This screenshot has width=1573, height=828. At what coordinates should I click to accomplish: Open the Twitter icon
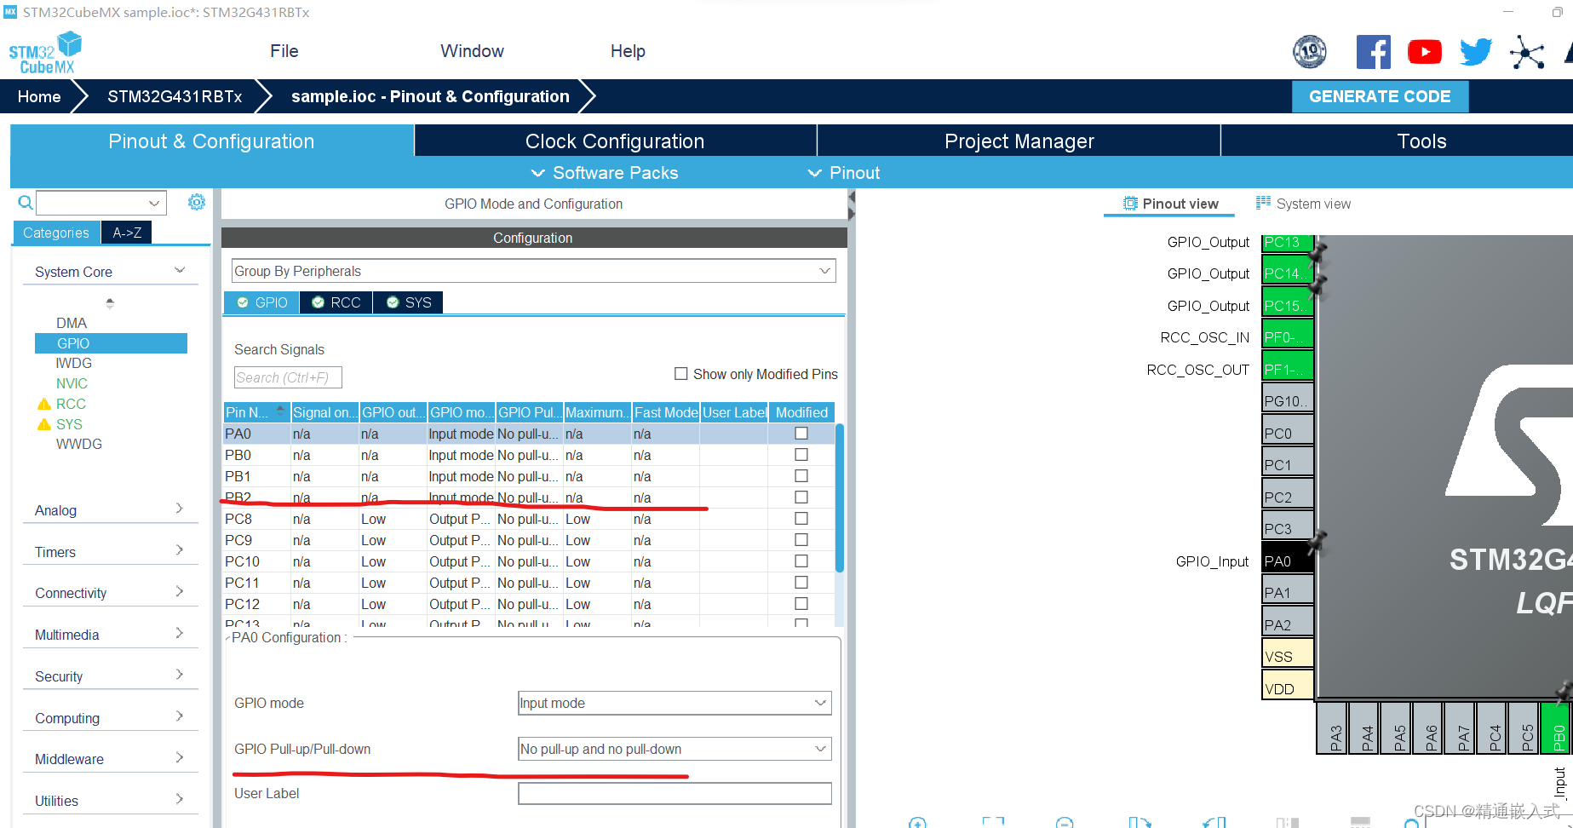click(x=1476, y=52)
